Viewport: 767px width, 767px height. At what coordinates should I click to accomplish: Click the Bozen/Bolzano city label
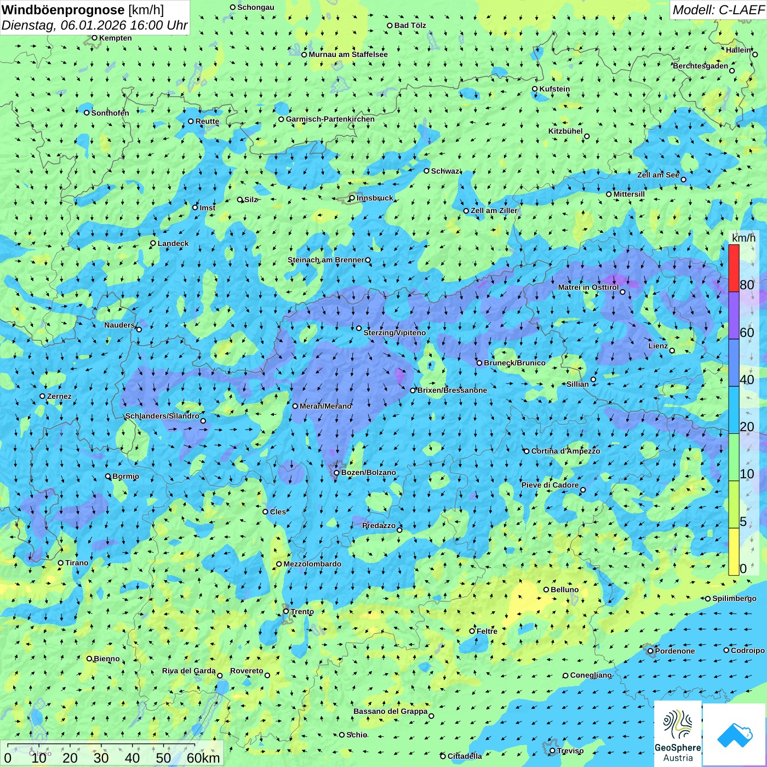click(368, 472)
